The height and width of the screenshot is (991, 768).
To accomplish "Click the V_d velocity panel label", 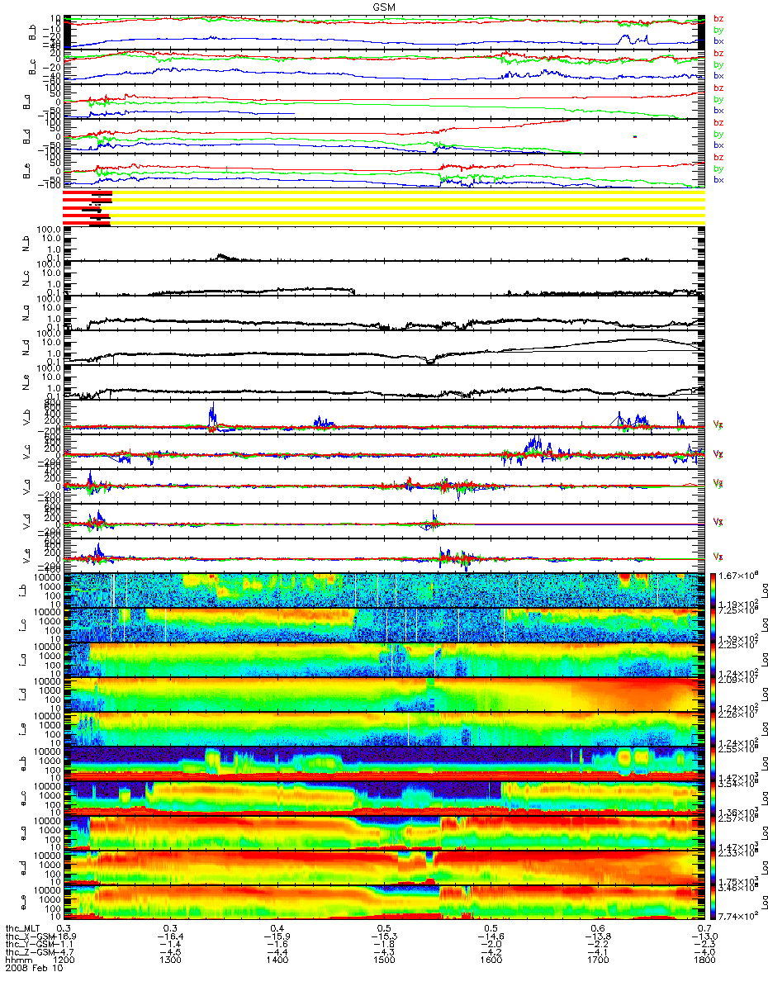I will [27, 523].
